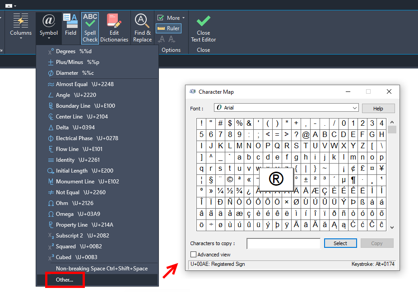Select the ¿ inverted question character
This screenshot has width=418, height=292.
click(249, 191)
